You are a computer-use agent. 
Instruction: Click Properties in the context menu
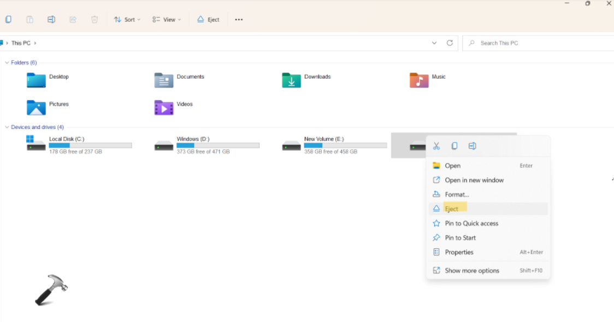click(x=459, y=252)
